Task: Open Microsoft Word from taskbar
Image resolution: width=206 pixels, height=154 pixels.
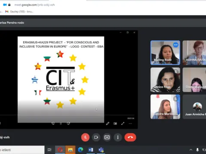Action: 91,150
